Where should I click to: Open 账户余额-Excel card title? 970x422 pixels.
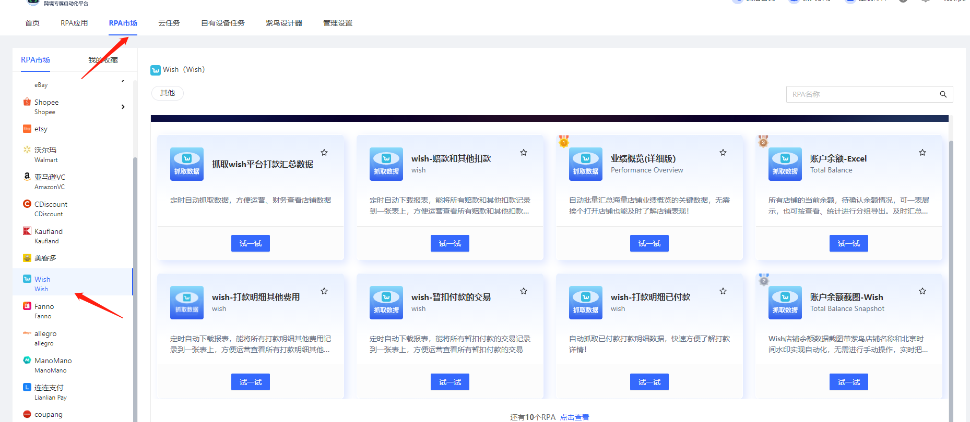click(x=838, y=158)
